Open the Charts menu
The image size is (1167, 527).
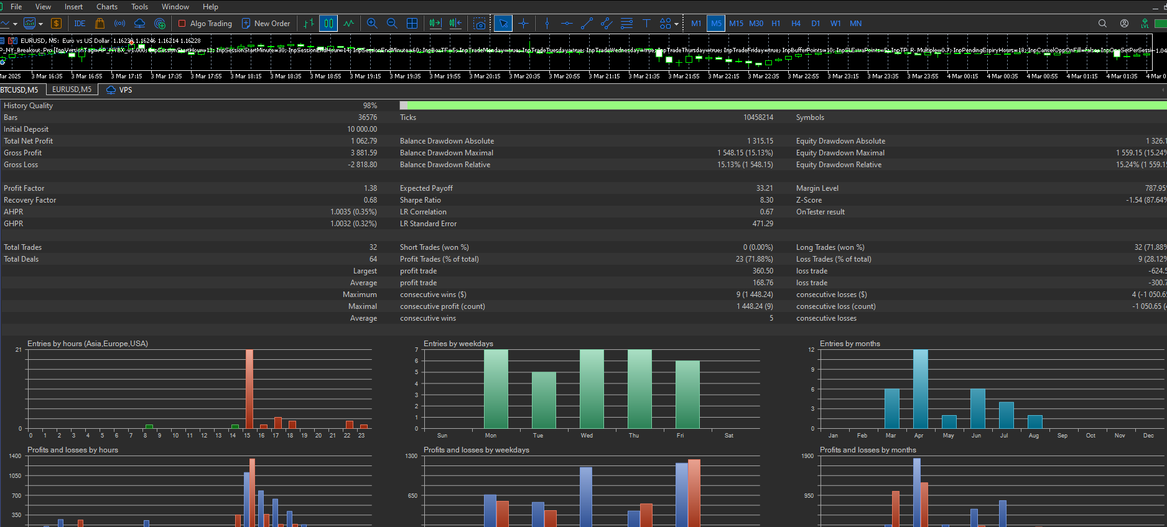tap(107, 7)
